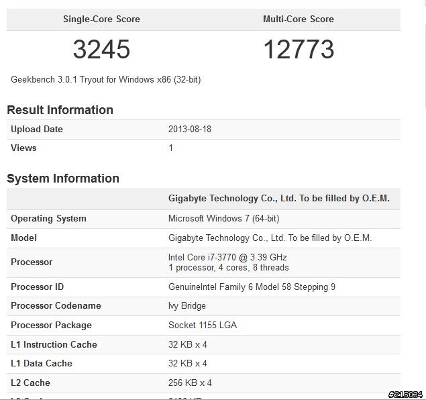426x400 pixels.
Task: Click the Processor Package label
Action: pyautogui.click(x=51, y=326)
